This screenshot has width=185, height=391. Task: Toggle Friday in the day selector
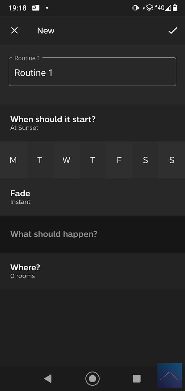pos(119,160)
